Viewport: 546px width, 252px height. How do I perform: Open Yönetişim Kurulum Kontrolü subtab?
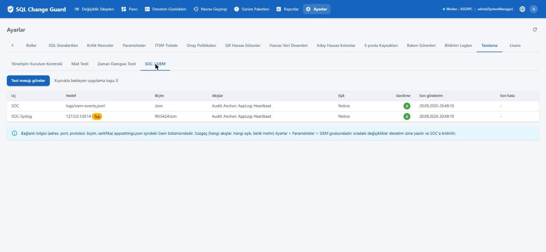[x=37, y=64]
